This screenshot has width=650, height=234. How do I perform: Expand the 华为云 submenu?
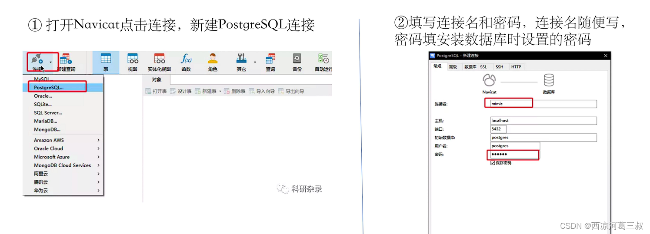pyautogui.click(x=99, y=191)
